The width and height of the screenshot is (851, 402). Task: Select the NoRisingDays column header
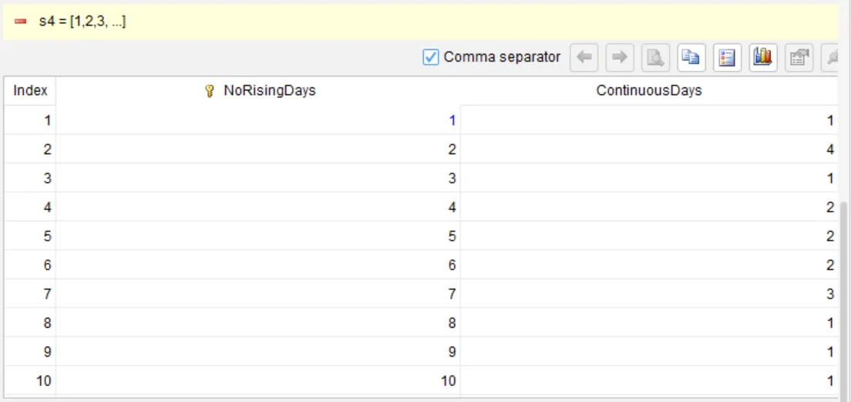(258, 91)
